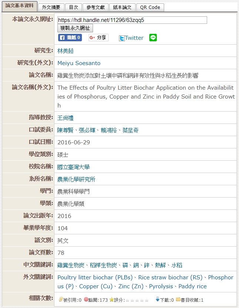Switch to the 紙本論文 tab

[122, 7]
